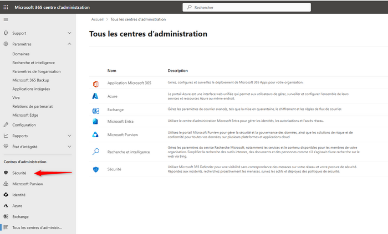Open Azure admin center in sidebar
The image size is (388, 234).
(17, 206)
